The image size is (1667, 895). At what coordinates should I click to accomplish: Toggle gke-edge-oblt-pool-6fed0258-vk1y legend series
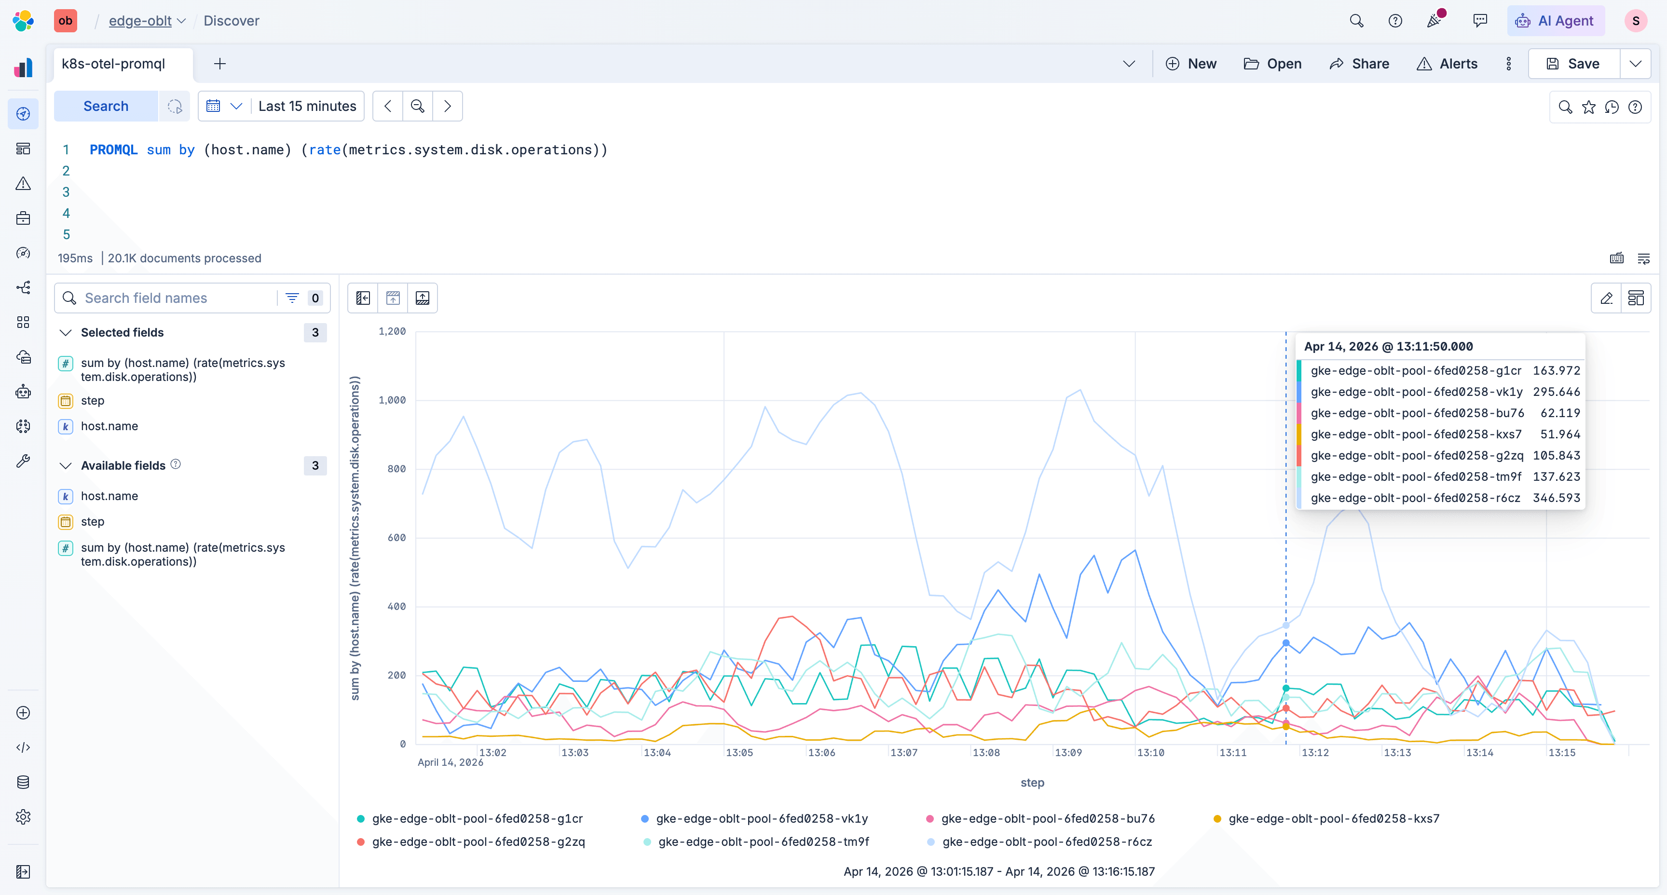click(x=761, y=819)
